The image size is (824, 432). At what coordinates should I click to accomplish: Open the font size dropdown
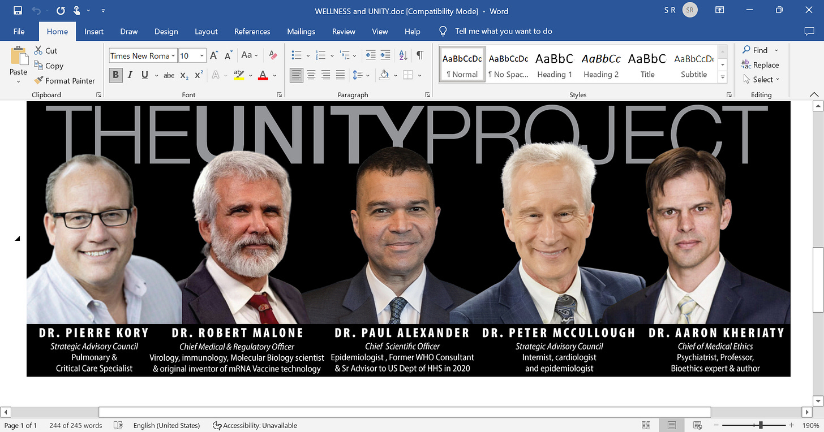click(202, 55)
